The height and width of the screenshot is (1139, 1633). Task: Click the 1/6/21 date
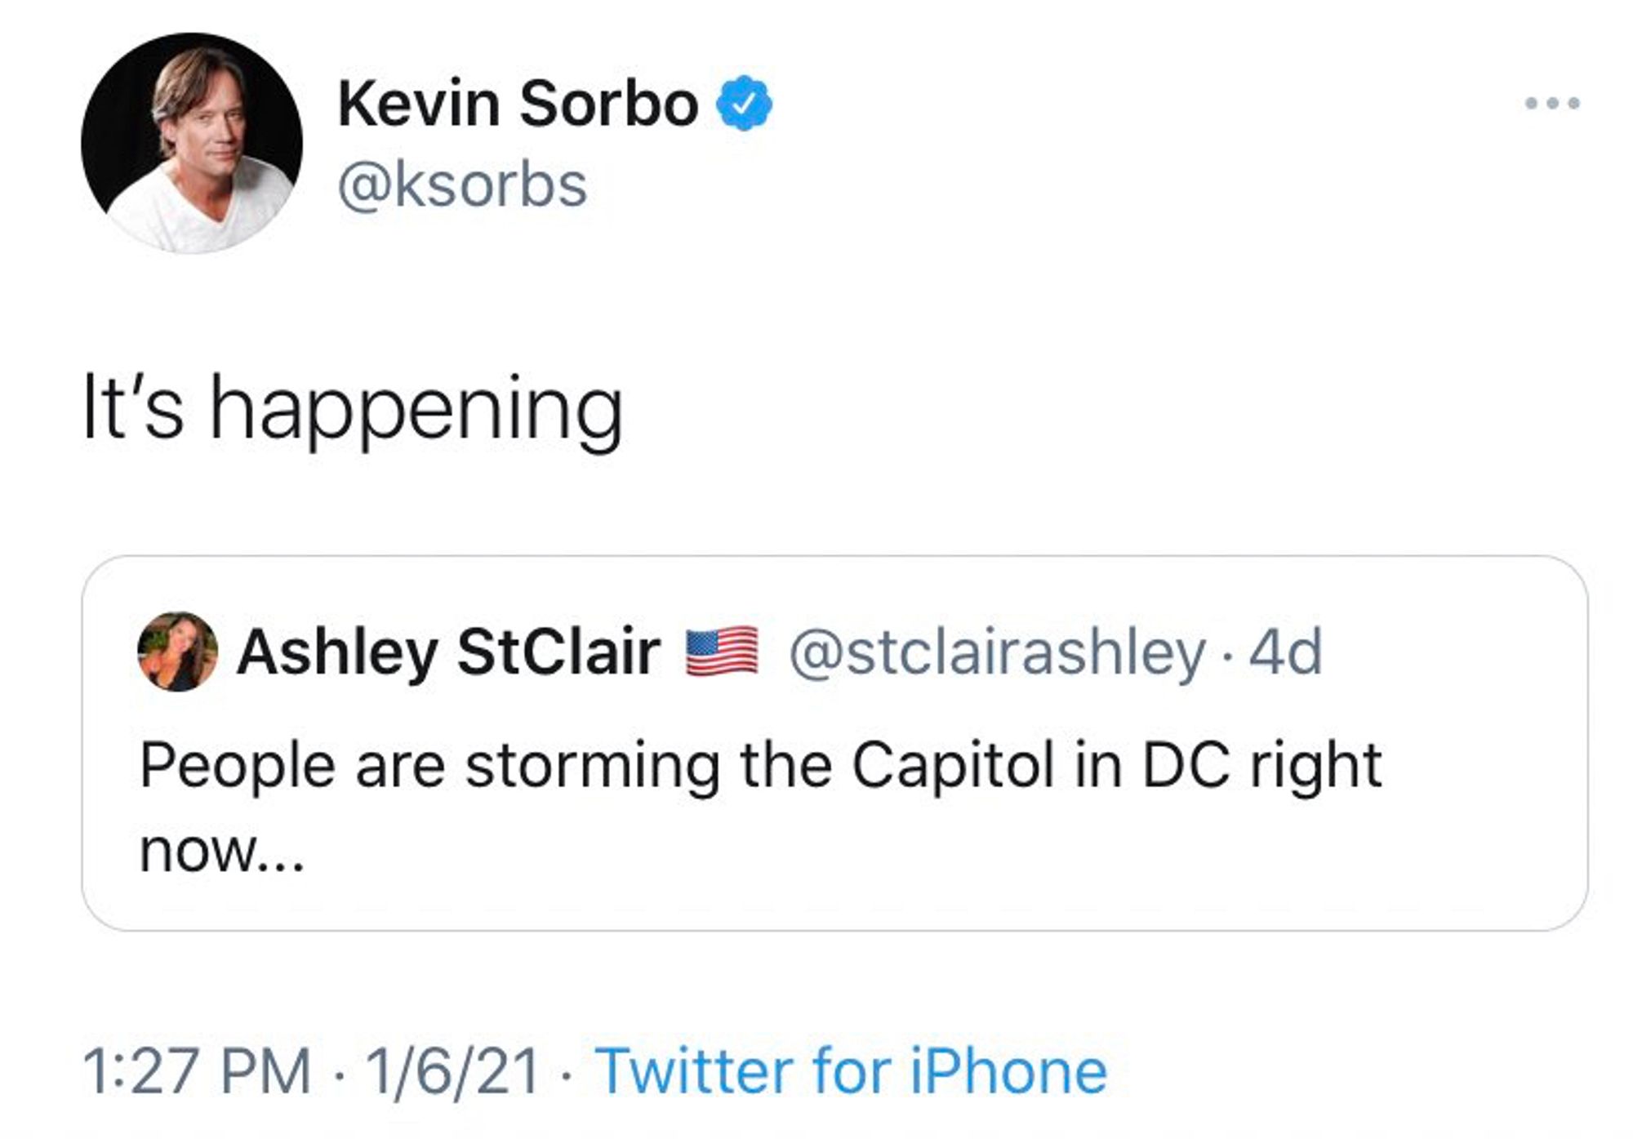[x=452, y=1070]
